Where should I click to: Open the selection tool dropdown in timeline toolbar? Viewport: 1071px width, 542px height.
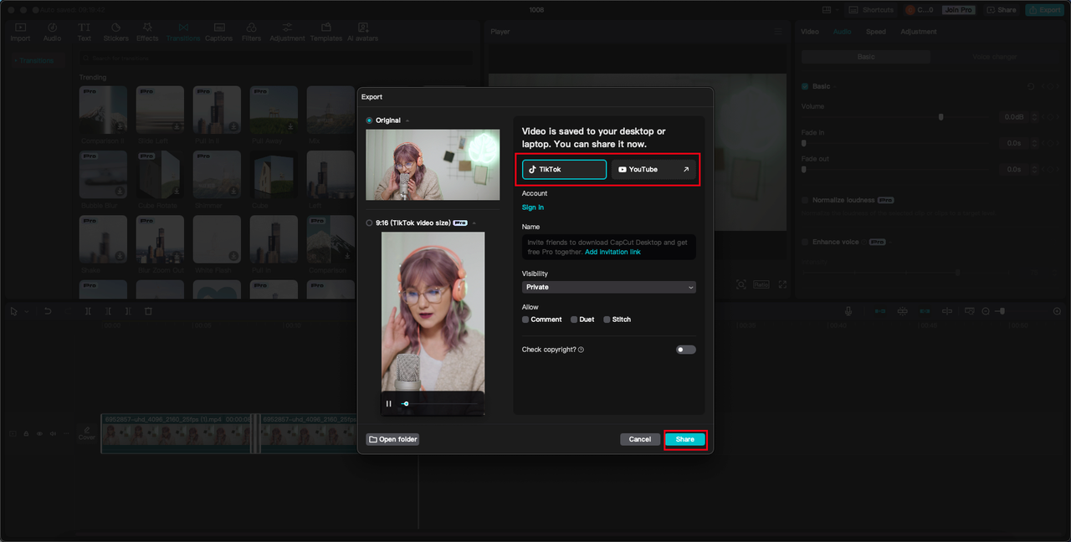[x=26, y=311]
